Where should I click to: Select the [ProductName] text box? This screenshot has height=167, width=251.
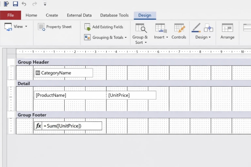click(70, 95)
